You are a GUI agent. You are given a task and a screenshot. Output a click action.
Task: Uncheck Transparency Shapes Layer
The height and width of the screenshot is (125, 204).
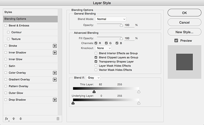(x=96, y=61)
